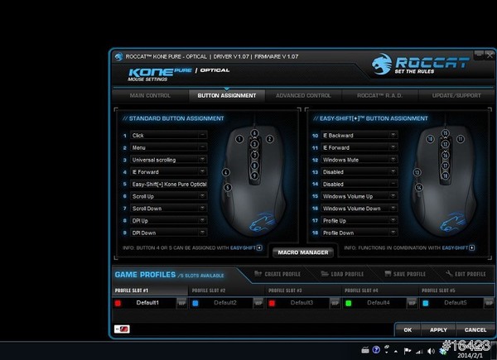Click the blue color swatch of Default2
Image resolution: width=497 pixels, height=360 pixels.
click(x=195, y=303)
